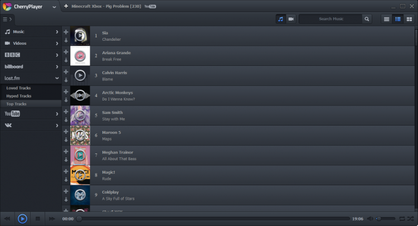
Task: Toggle sidebar with hamburger menu icon
Action: 5,19
